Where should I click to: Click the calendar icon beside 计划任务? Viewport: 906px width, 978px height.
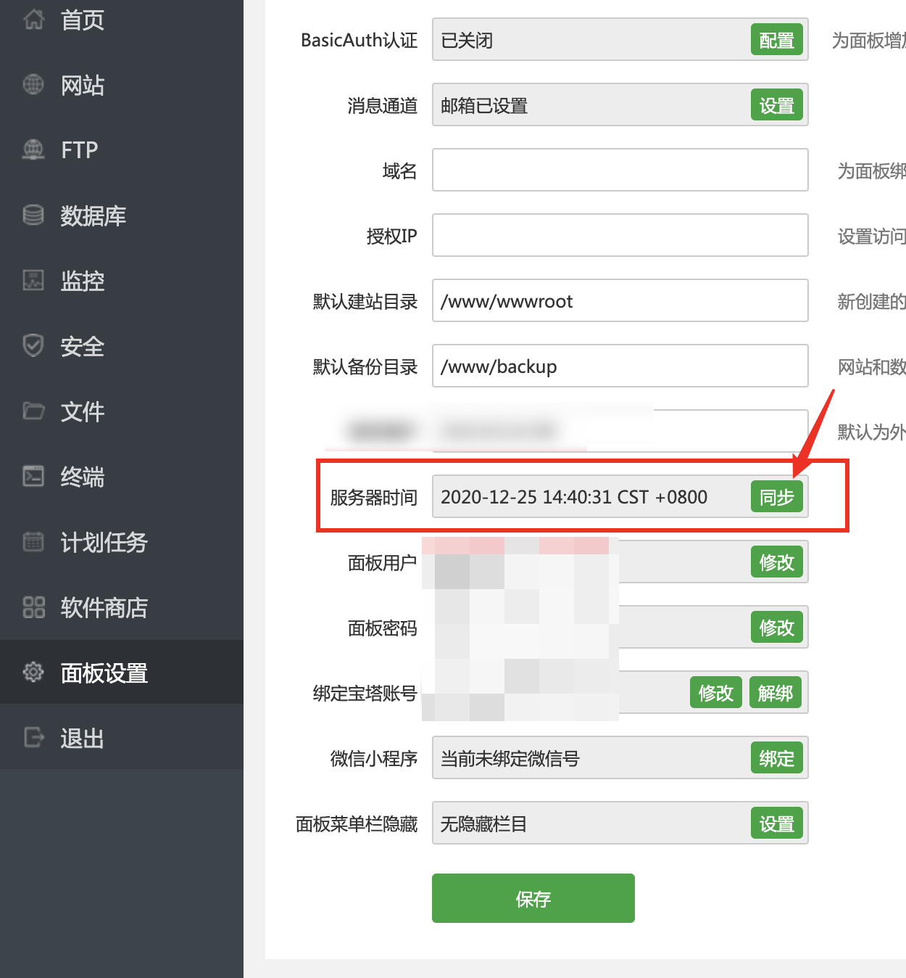point(33,542)
